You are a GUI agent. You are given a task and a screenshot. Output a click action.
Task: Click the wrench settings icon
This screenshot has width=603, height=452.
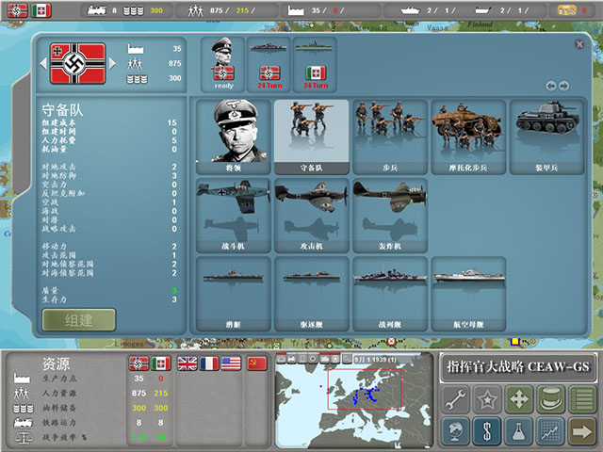pos(457,399)
